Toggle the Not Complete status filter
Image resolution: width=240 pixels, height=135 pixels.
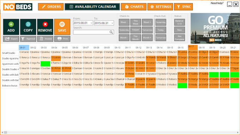click(x=180, y=38)
